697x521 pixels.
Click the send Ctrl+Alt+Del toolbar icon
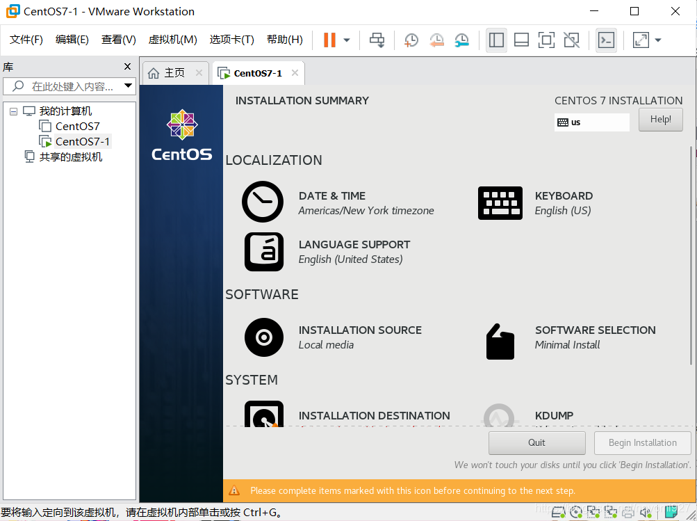coord(377,40)
